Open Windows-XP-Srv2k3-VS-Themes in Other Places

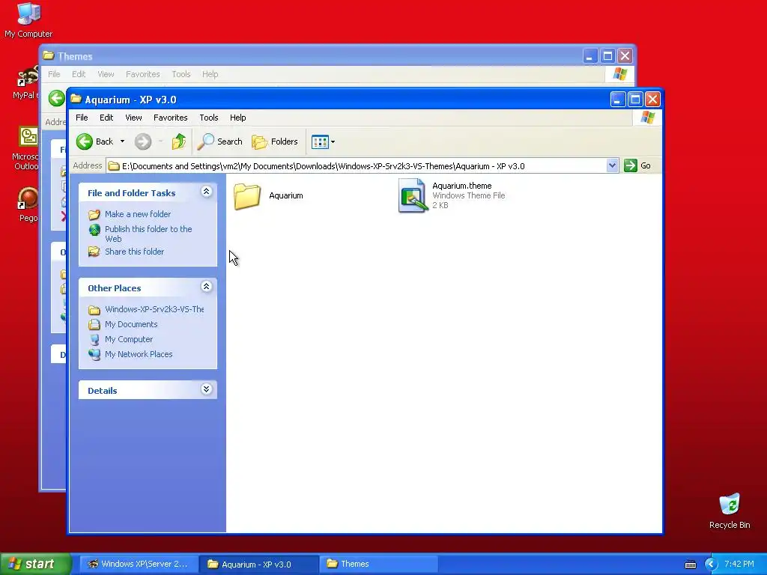click(x=154, y=309)
